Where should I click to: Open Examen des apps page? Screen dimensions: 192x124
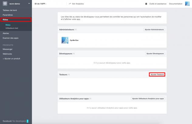[10, 38]
